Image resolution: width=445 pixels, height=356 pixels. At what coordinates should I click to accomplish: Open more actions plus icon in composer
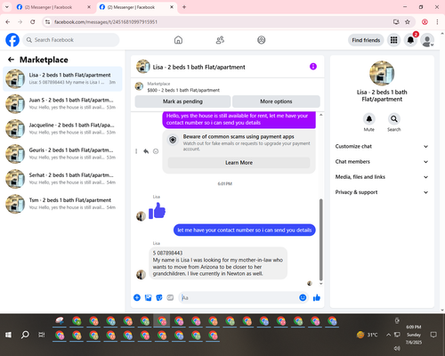(x=137, y=297)
